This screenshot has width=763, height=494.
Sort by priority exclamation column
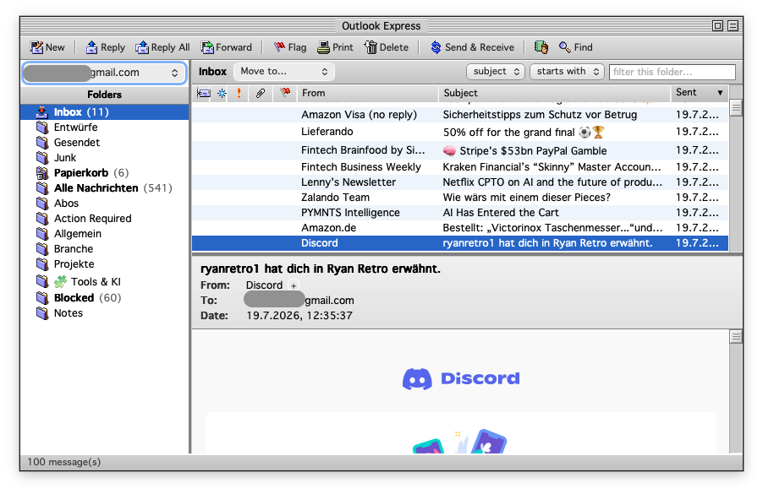coord(239,93)
